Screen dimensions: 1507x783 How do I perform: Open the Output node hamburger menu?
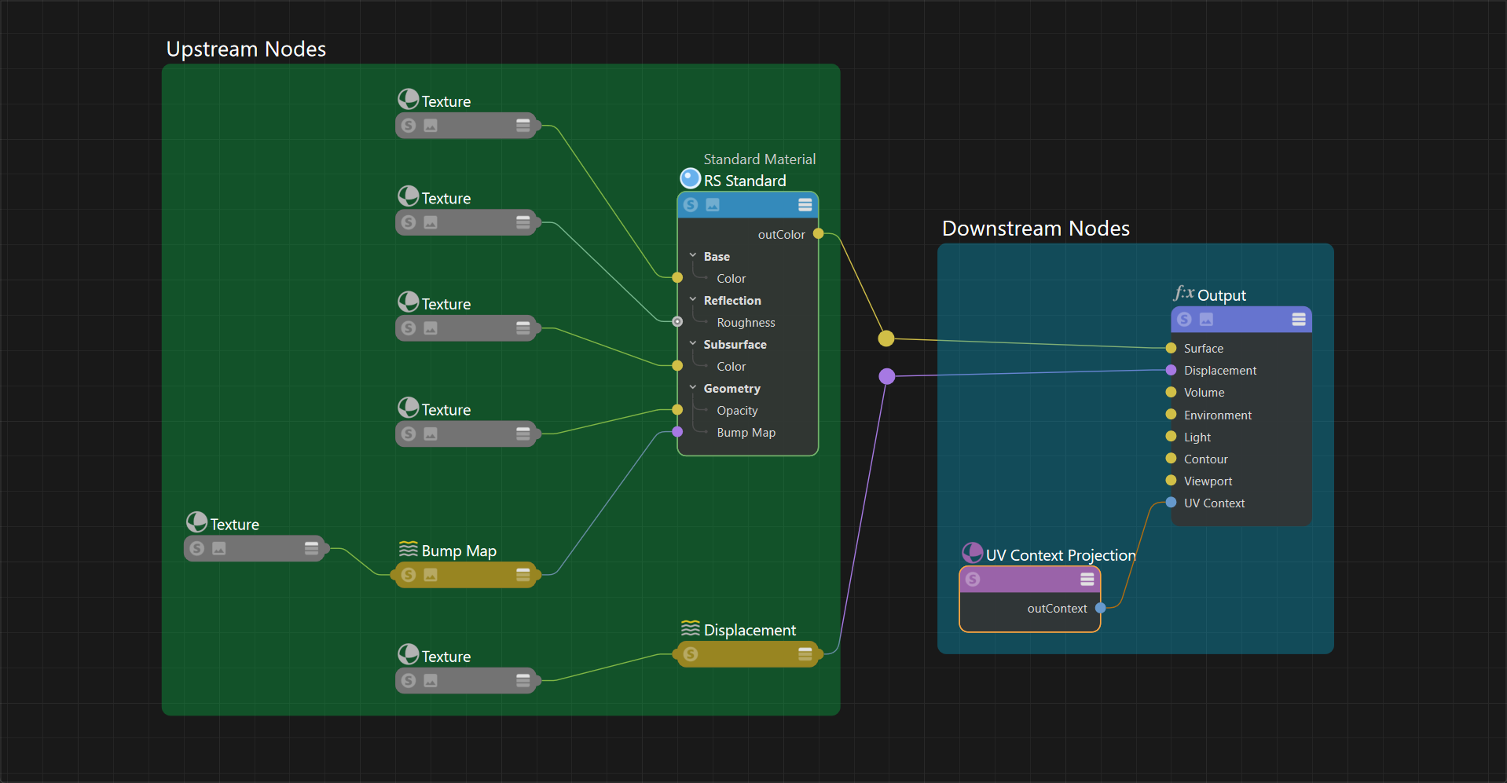1298,320
